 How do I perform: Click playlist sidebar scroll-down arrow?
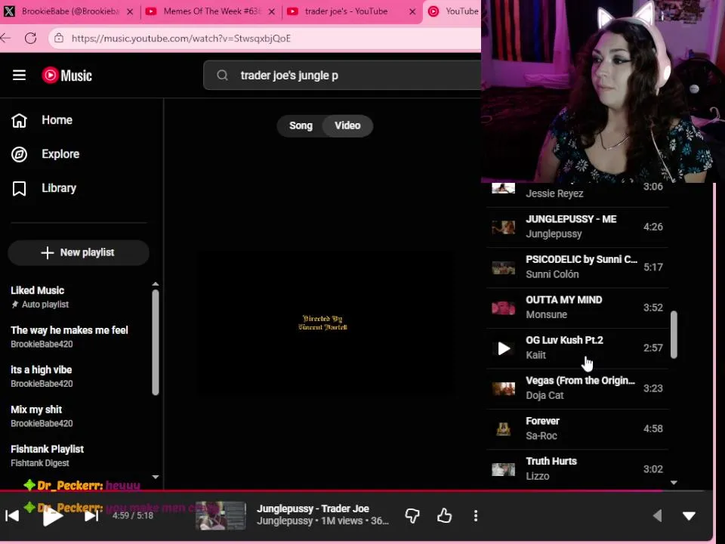point(156,477)
